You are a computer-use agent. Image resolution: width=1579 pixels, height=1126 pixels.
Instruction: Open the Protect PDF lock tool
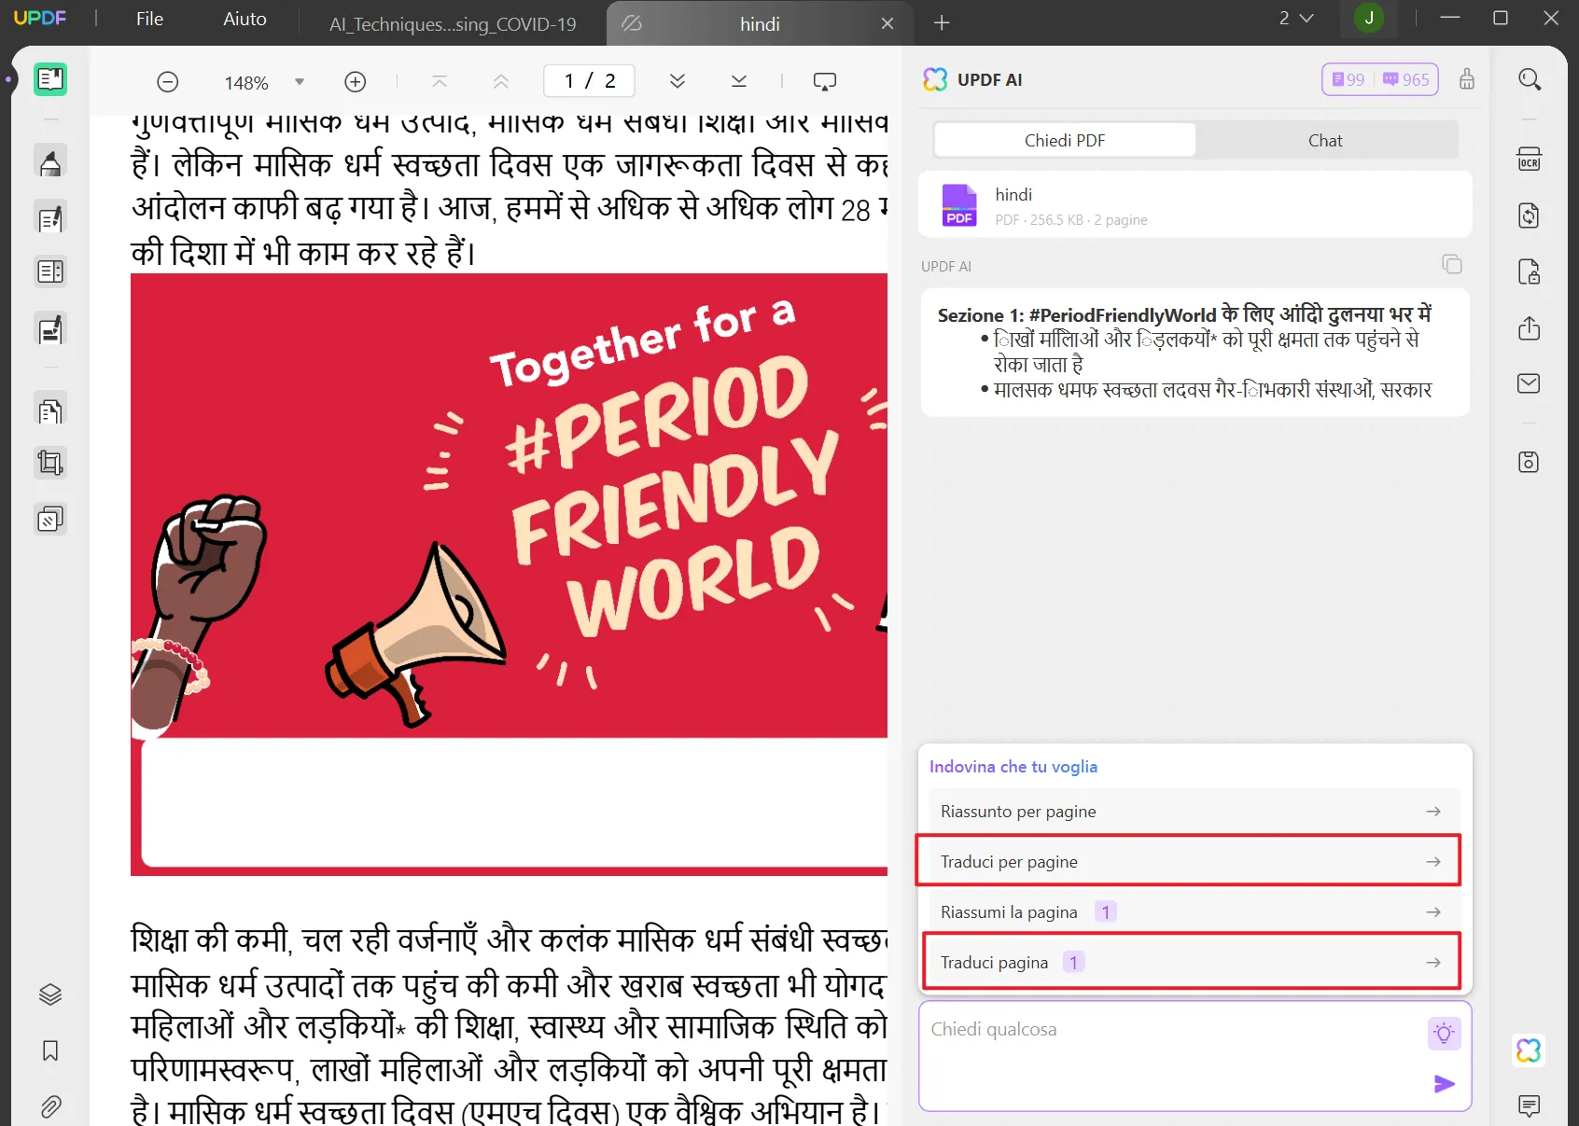[1530, 271]
